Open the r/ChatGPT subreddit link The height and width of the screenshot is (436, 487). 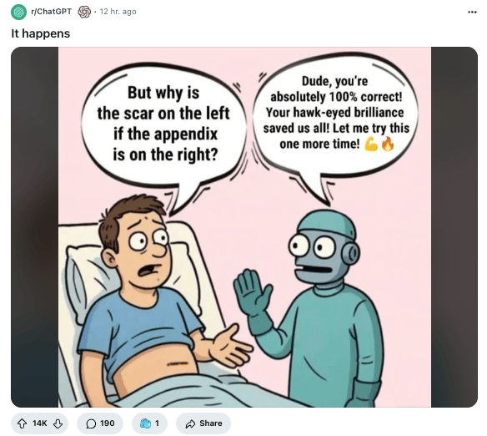coord(51,12)
